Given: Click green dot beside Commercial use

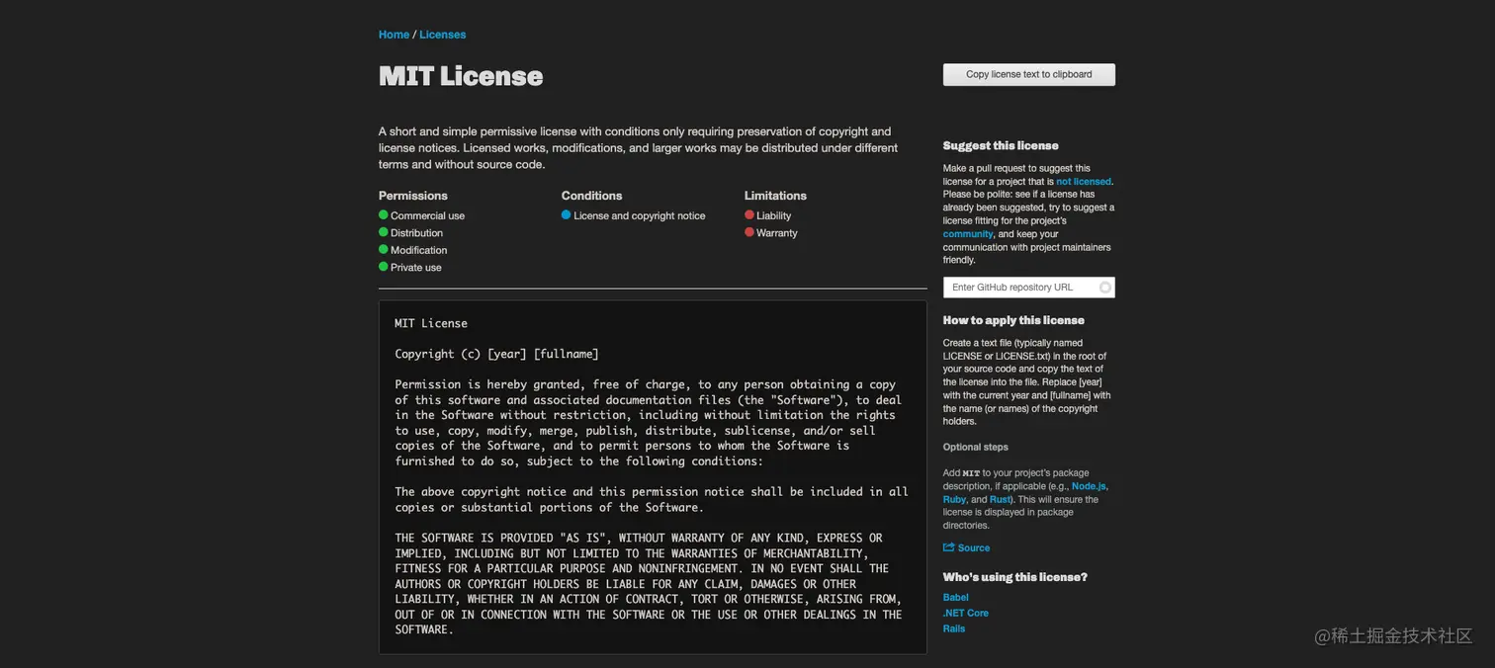Looking at the screenshot, I should (x=384, y=214).
